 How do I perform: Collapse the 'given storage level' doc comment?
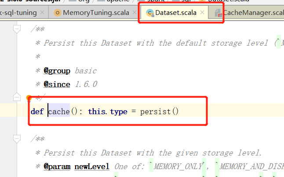point(17,139)
